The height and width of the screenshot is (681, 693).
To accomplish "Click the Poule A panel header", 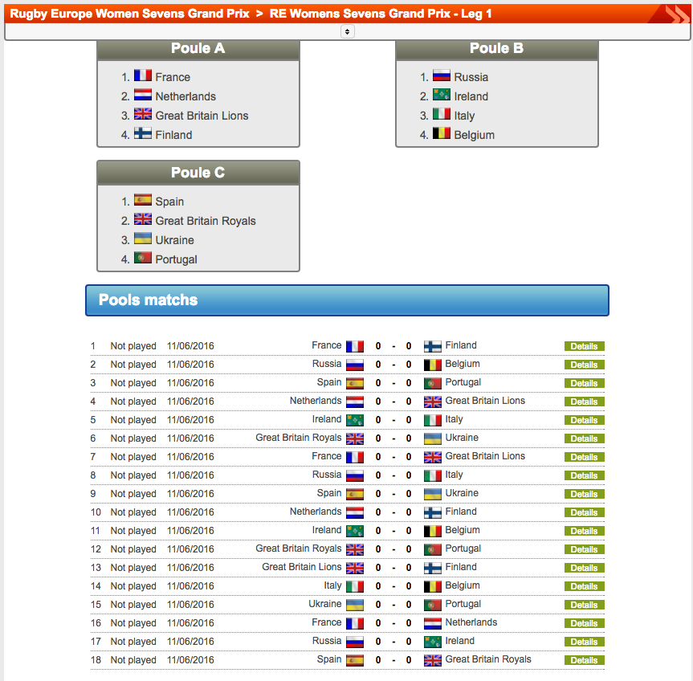I will click(x=198, y=49).
